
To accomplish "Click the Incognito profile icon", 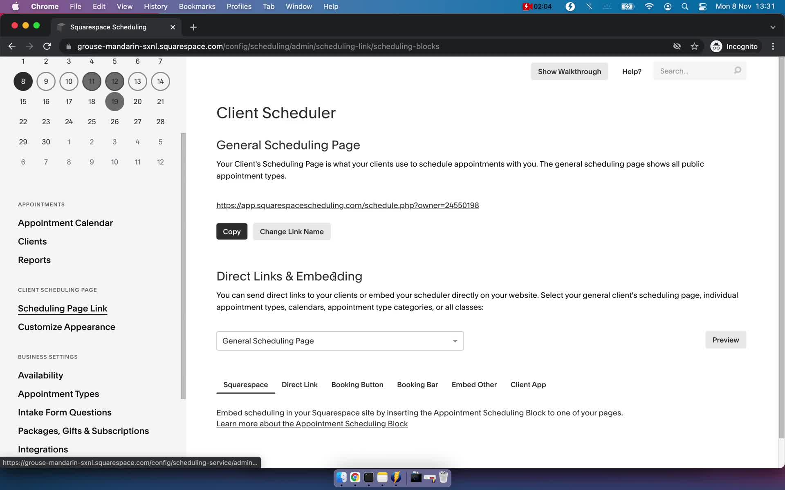I will click(x=716, y=47).
